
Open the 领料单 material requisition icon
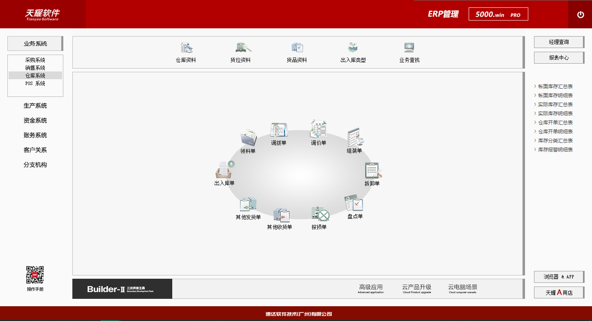pos(248,139)
